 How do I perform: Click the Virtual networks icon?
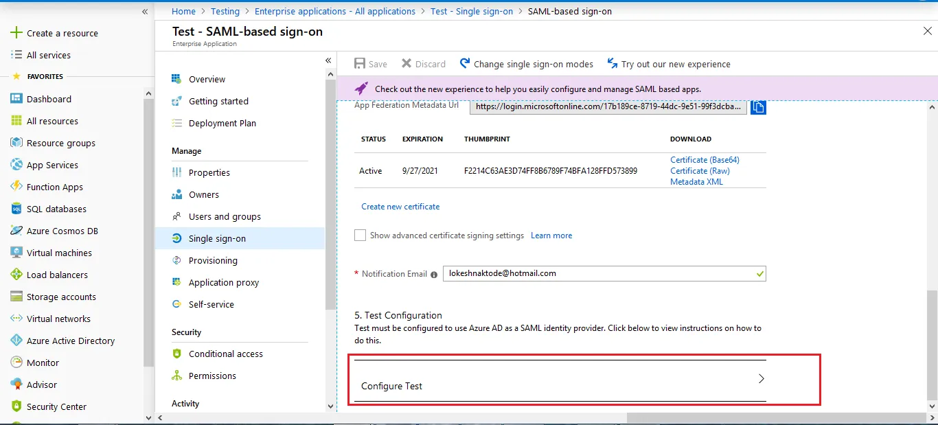[16, 319]
